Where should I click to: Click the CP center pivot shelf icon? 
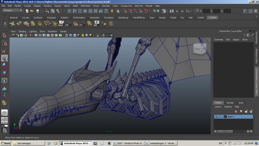[x=68, y=24]
